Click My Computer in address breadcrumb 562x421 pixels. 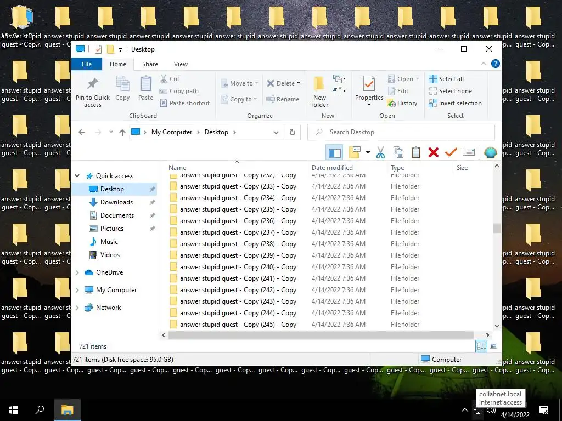(172, 132)
